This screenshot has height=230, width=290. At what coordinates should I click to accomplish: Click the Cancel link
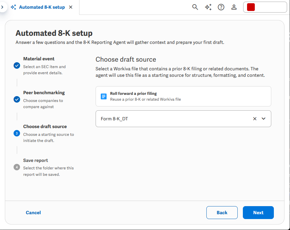tap(33, 213)
